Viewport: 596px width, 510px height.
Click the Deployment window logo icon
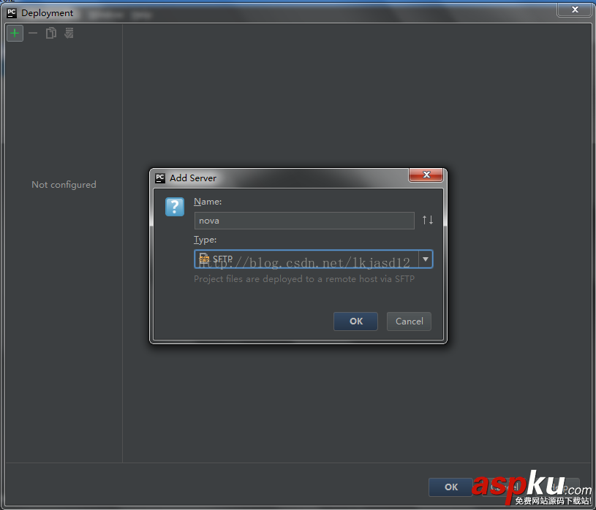pyautogui.click(x=10, y=12)
